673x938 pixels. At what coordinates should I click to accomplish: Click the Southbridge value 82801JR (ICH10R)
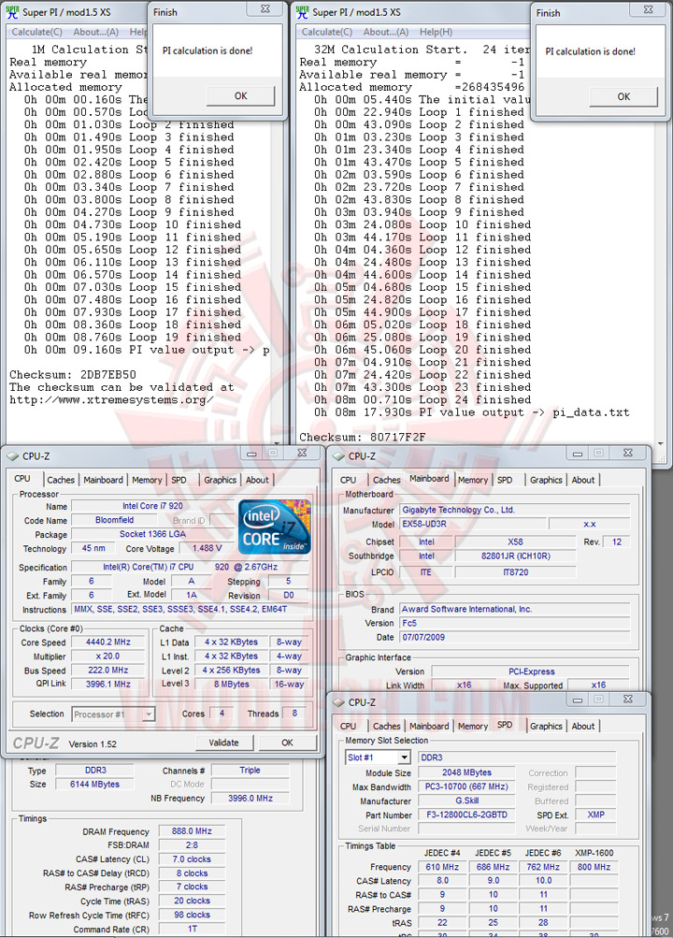[x=515, y=556]
